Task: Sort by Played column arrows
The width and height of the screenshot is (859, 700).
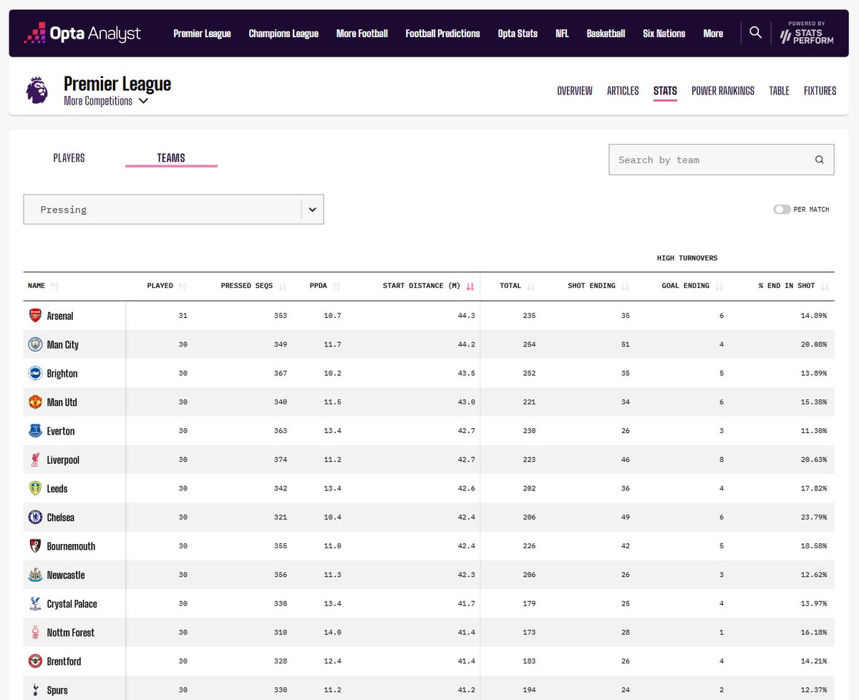Action: click(x=183, y=286)
